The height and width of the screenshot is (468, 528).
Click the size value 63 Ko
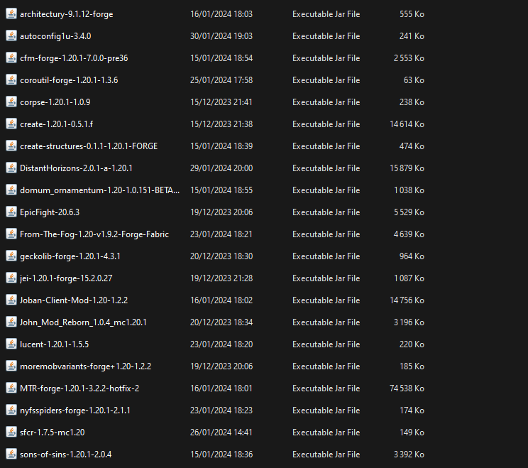(x=414, y=80)
